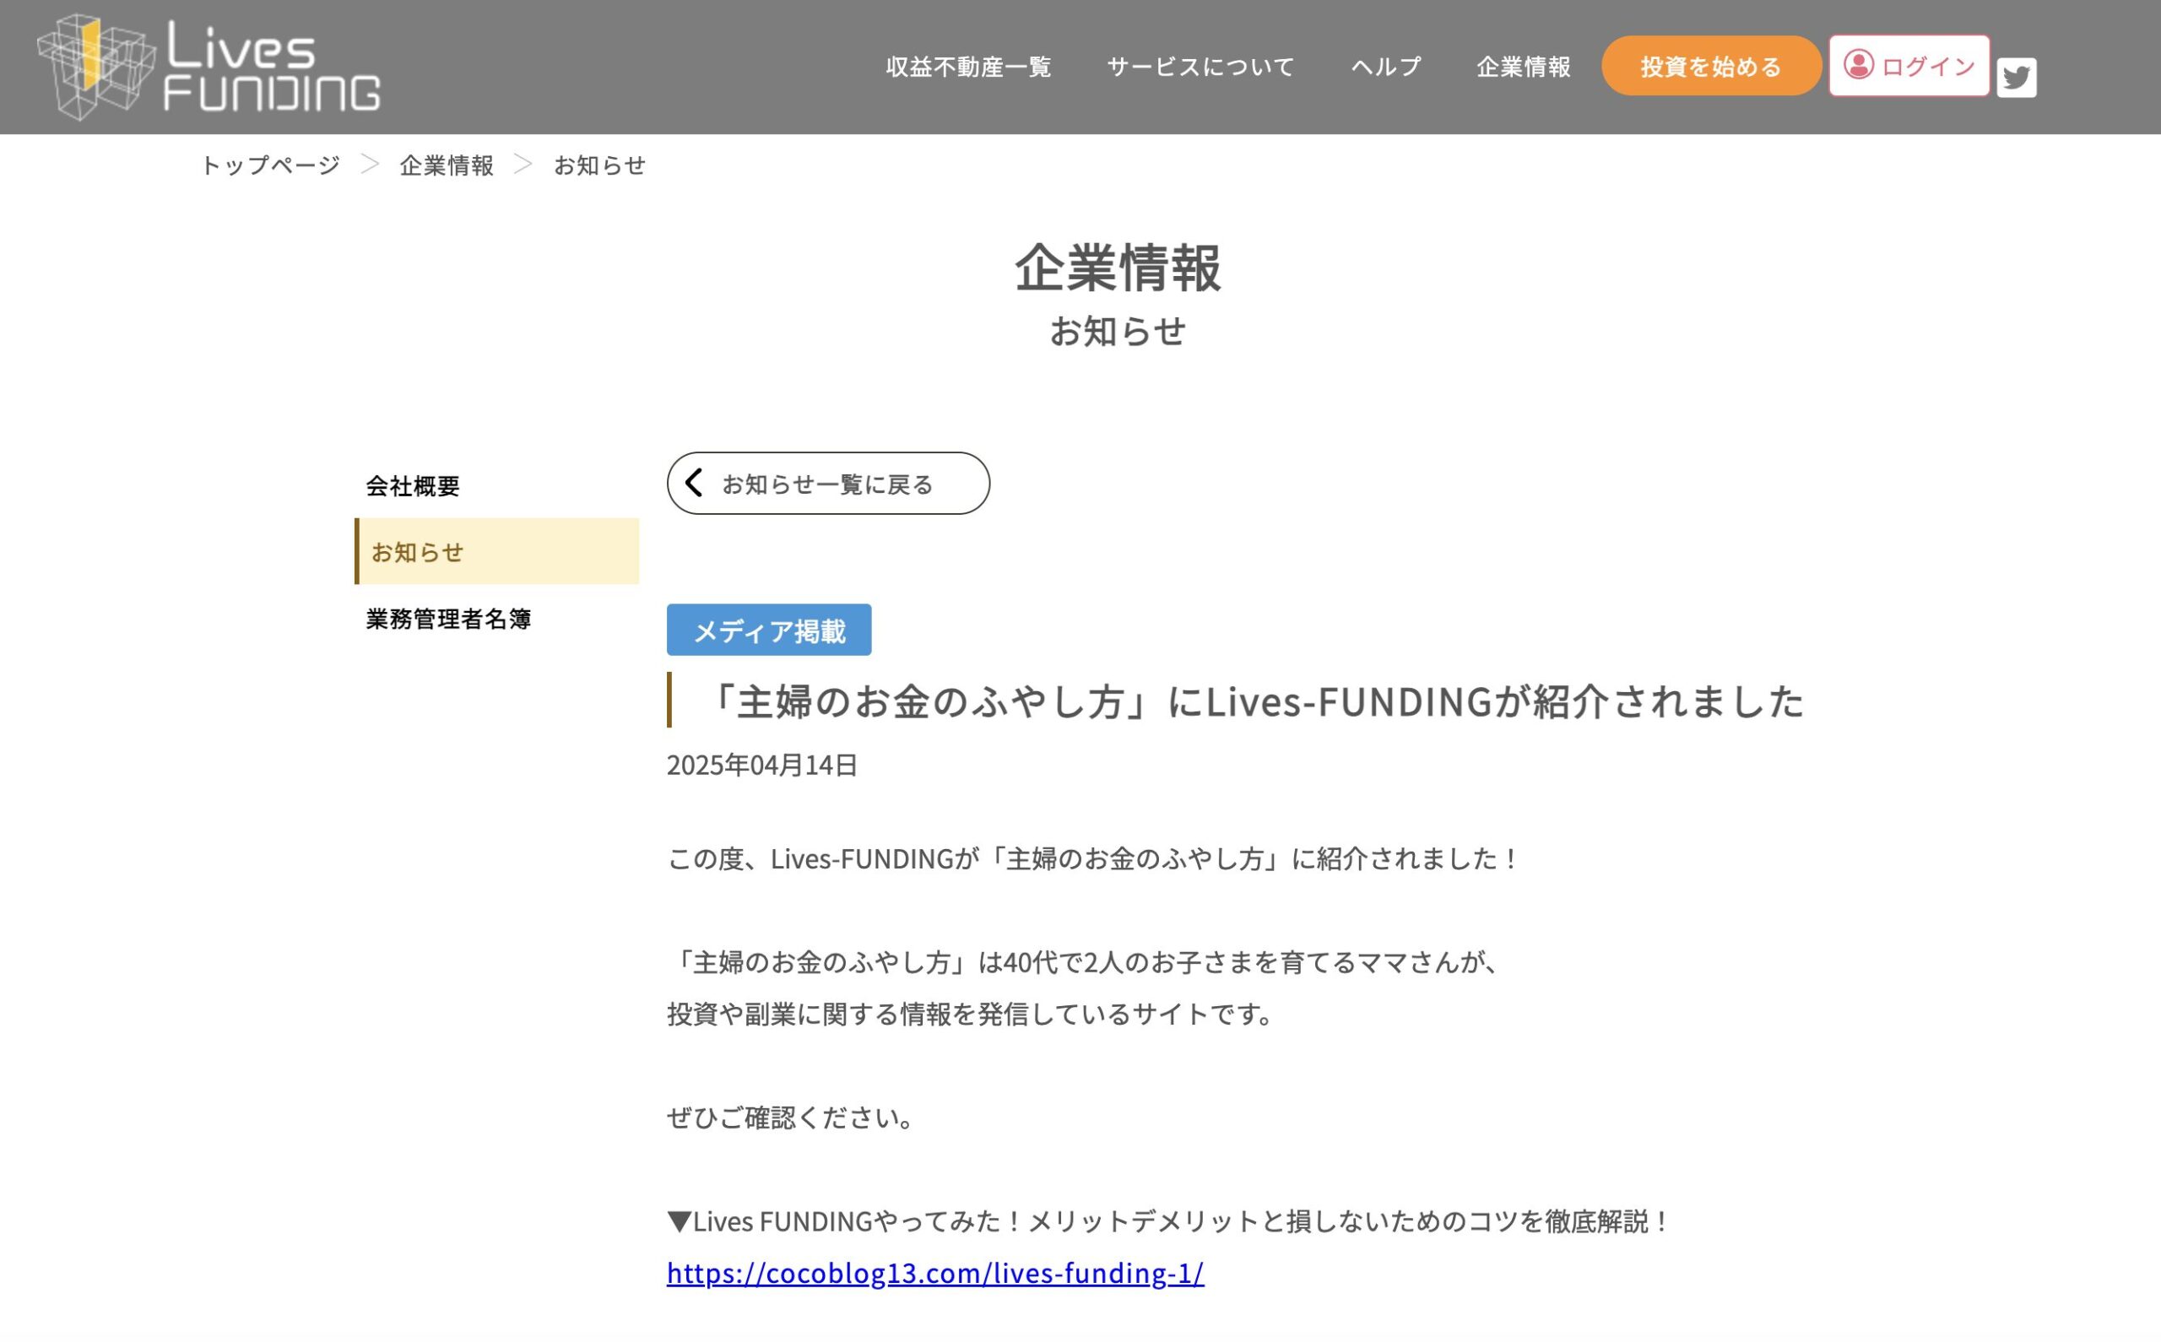Go to トップページ breadcrumb link
2161x1342 pixels.
coord(270,165)
